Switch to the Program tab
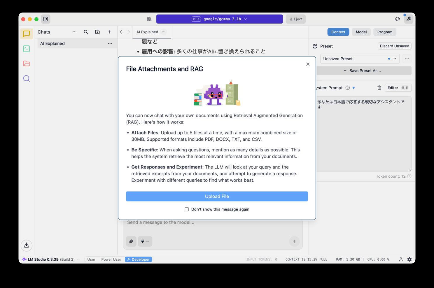The width and height of the screenshot is (434, 288). 384,32
